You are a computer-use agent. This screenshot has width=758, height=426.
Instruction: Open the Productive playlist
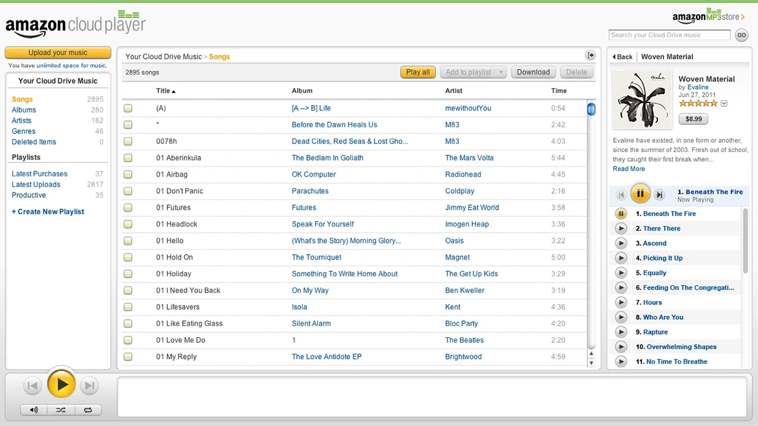pyautogui.click(x=29, y=195)
